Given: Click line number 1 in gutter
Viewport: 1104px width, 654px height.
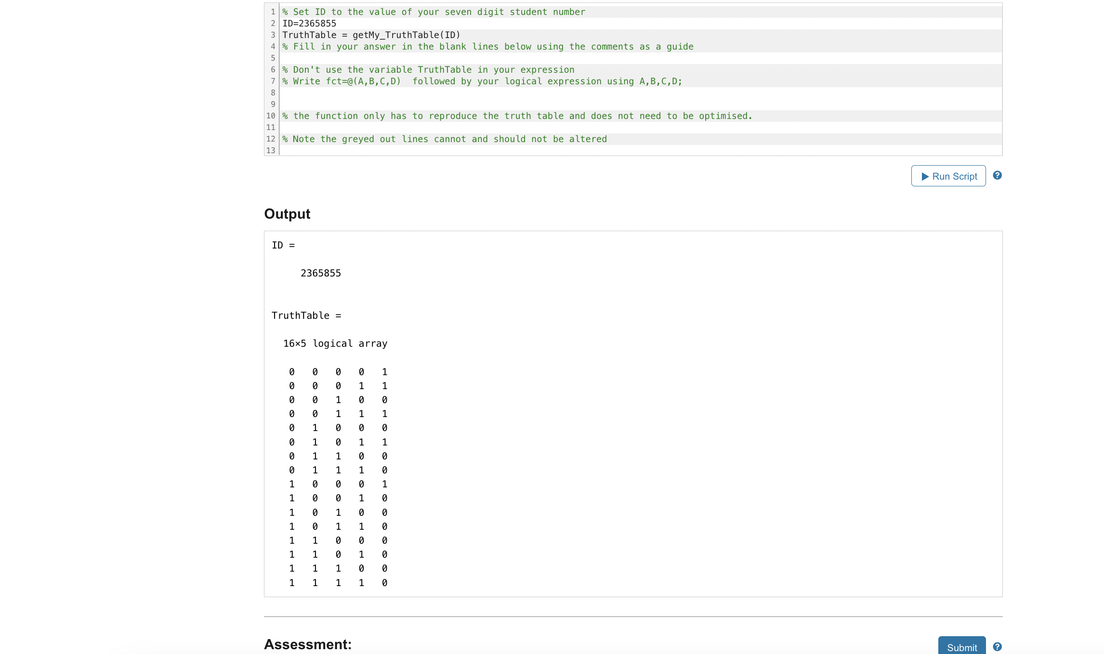Looking at the screenshot, I should coord(273,12).
